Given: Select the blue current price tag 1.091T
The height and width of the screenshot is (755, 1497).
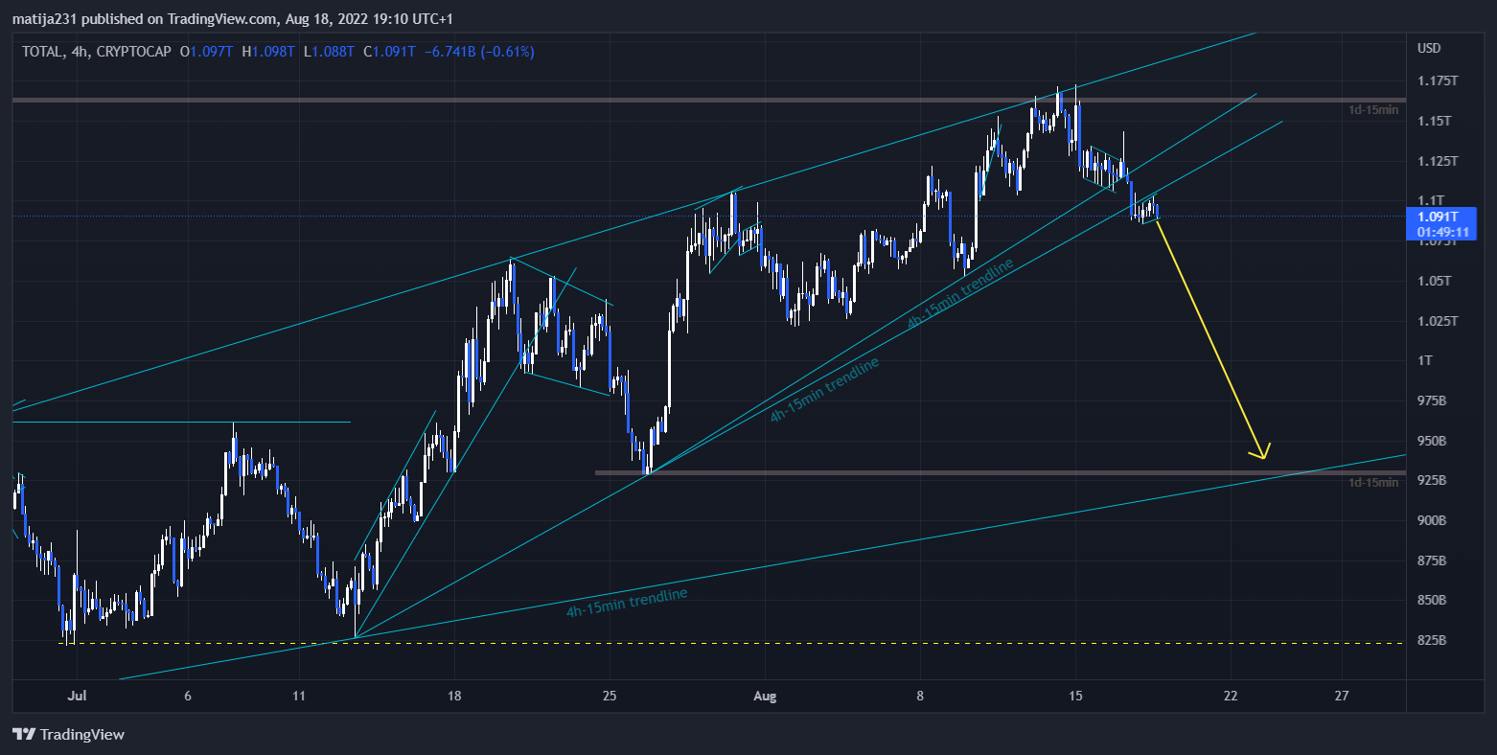Looking at the screenshot, I should pyautogui.click(x=1442, y=224).
